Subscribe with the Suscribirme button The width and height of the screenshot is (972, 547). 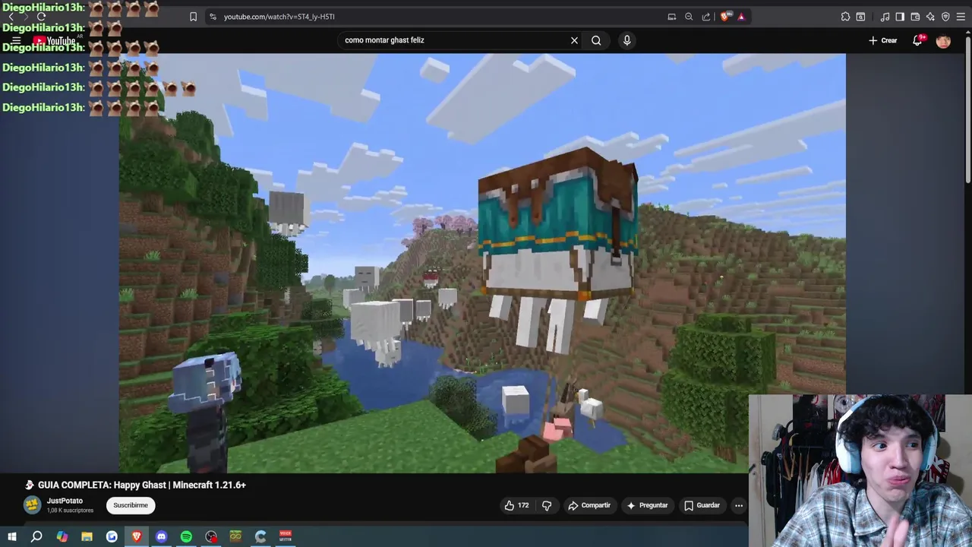(131, 505)
